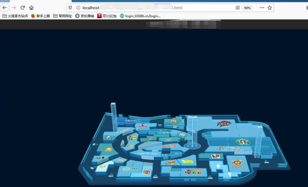
Task: Select the KFC shop logo
Action: (x=216, y=156)
